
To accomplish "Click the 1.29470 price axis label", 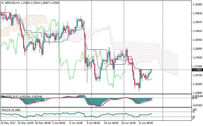I will coord(197,22).
